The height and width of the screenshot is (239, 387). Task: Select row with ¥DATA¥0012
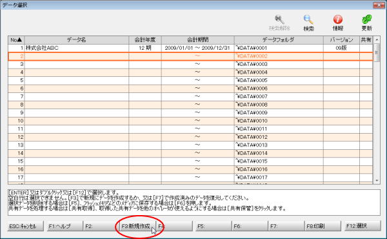pos(190,137)
